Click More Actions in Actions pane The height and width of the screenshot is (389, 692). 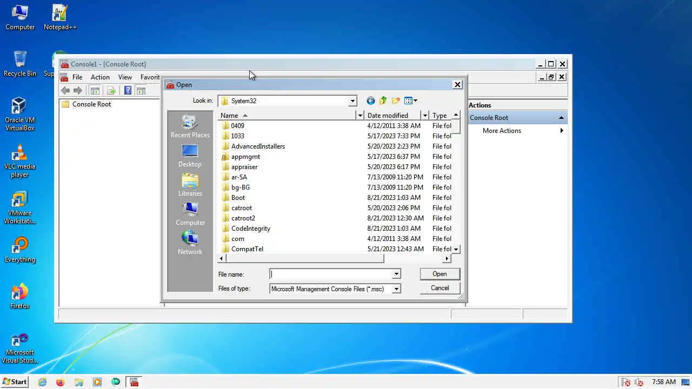502,131
